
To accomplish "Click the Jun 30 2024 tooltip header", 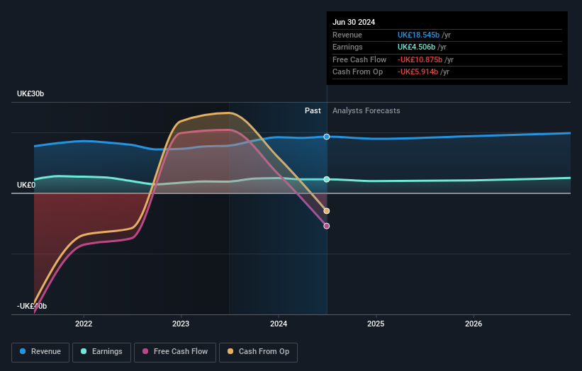I will (x=354, y=22).
